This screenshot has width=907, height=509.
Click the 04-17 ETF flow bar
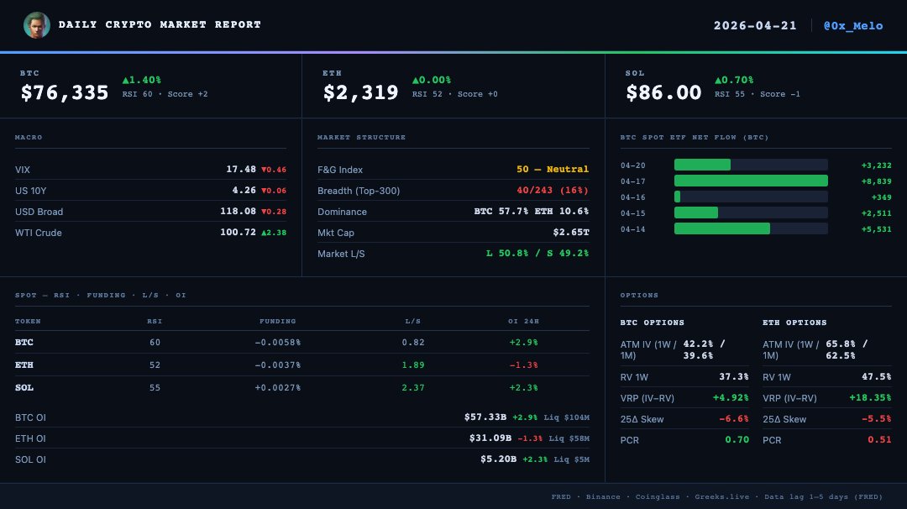coord(751,181)
